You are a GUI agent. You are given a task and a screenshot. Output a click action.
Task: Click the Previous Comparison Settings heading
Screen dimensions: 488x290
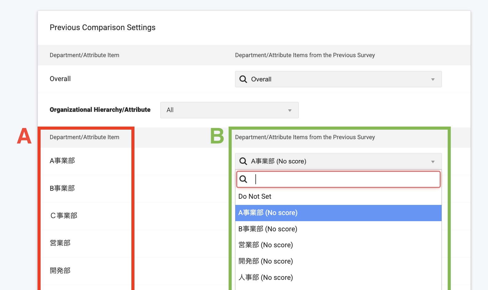pyautogui.click(x=102, y=28)
